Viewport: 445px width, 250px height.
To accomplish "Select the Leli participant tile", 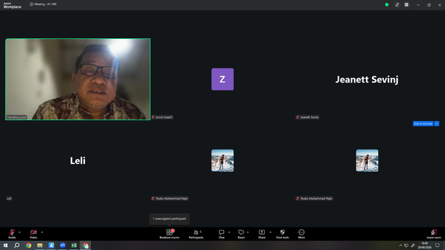I will coord(78,160).
